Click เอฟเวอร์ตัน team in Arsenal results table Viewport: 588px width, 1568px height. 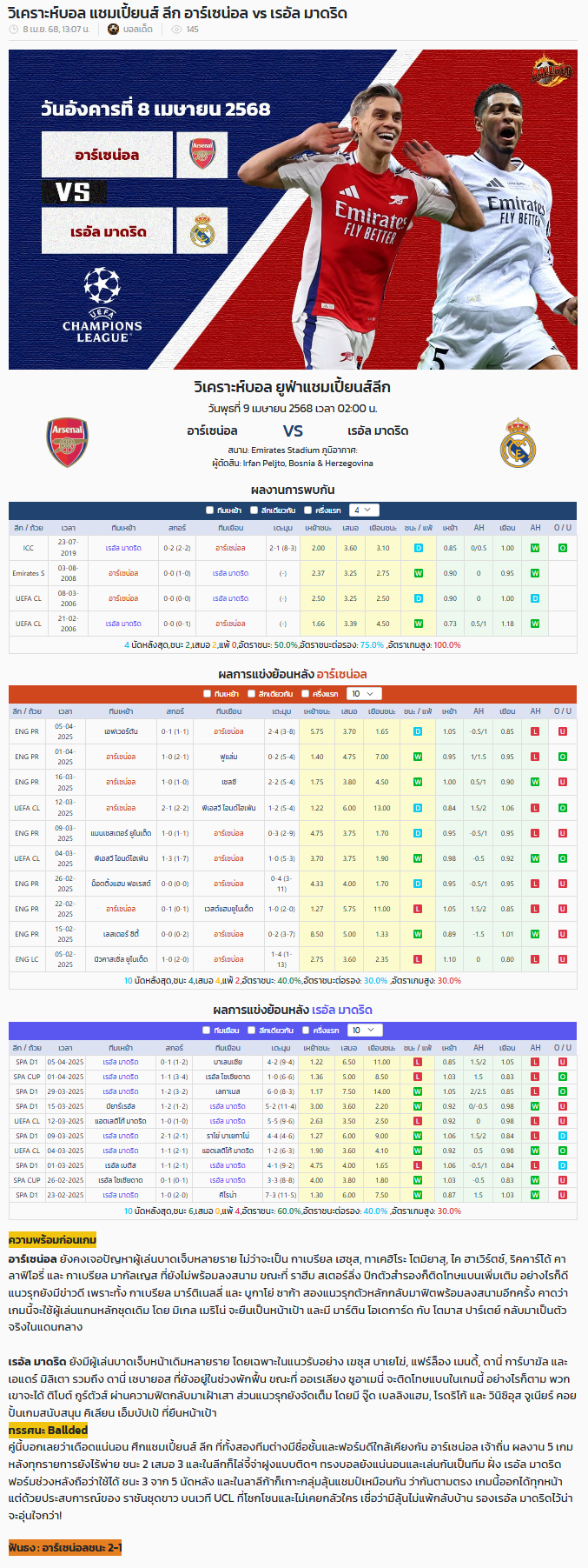tap(121, 731)
